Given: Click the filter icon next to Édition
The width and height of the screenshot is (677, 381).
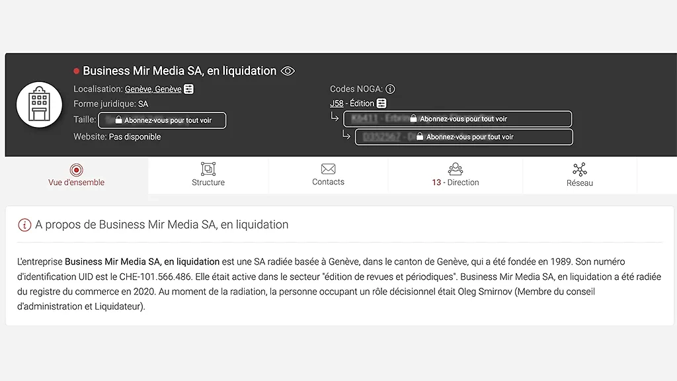Looking at the screenshot, I should coord(381,103).
